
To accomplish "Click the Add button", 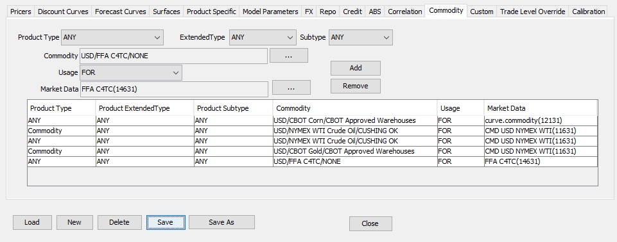I will pos(355,68).
